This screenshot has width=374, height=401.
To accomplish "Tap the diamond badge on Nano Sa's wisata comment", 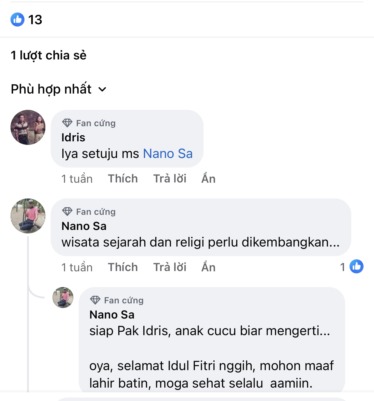I will (x=67, y=212).
